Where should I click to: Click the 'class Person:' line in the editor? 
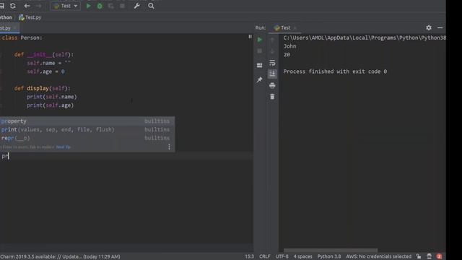[22, 38]
